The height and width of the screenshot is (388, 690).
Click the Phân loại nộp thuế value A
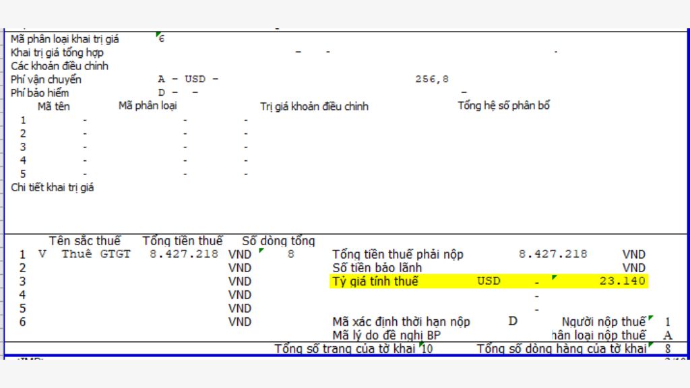(668, 335)
